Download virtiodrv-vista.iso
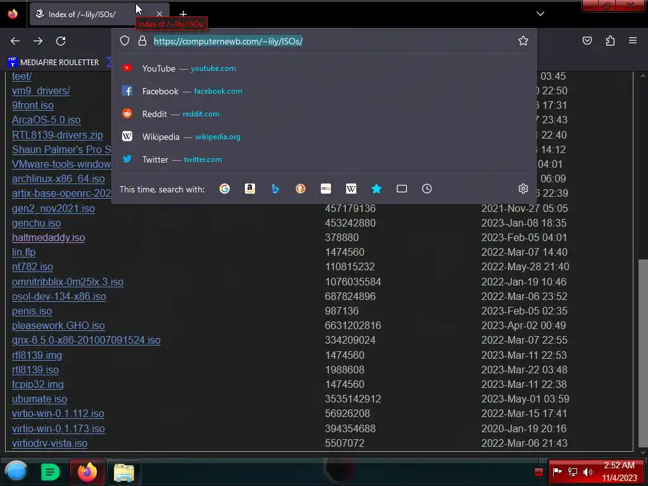 click(49, 444)
